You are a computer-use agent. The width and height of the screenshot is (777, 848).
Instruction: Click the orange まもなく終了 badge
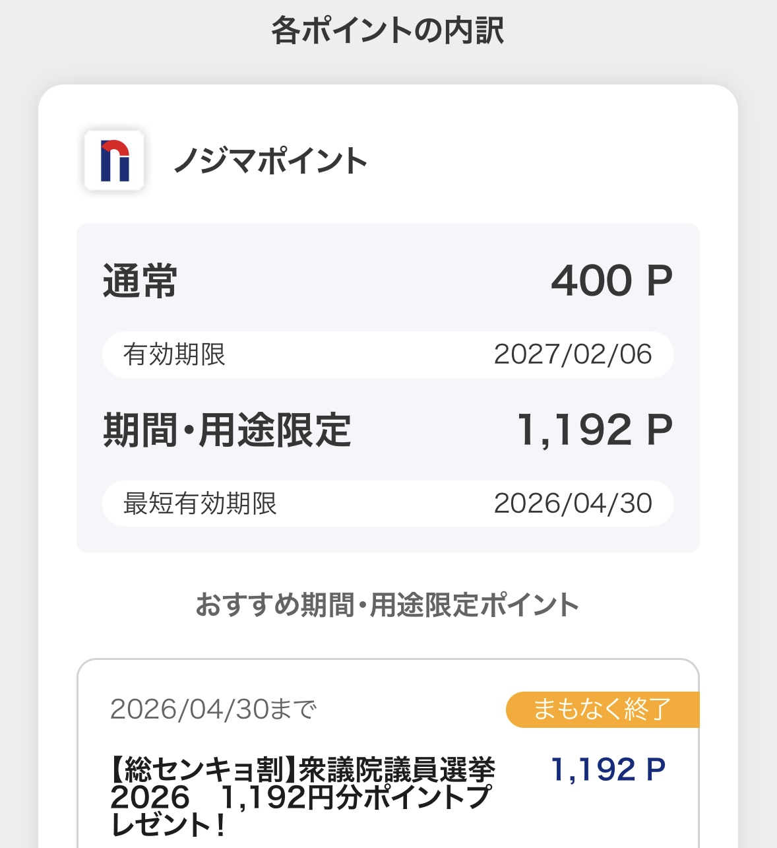tap(602, 709)
